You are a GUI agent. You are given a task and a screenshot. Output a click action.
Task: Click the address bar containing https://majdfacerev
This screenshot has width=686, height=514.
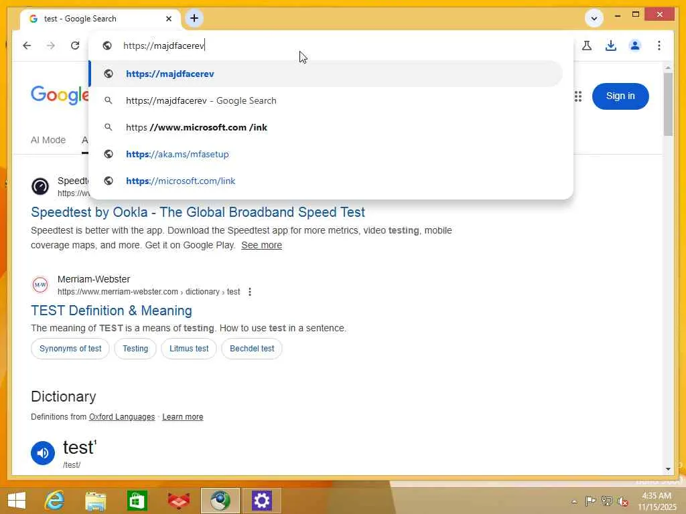click(x=330, y=46)
